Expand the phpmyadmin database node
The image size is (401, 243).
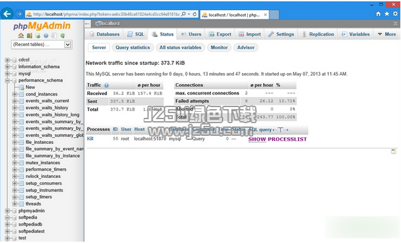pos(7,211)
